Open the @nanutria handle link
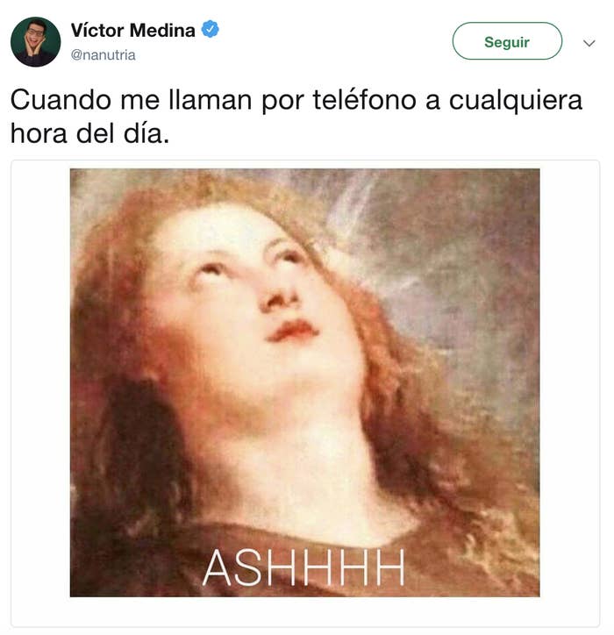The width and height of the screenshot is (614, 635). click(103, 54)
